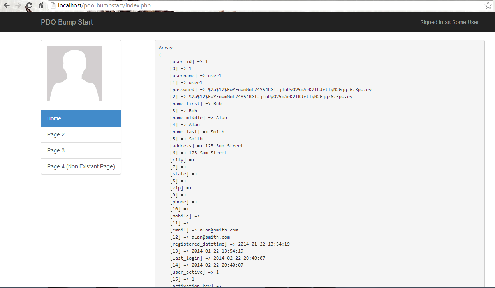Click the [1] => user1 line

click(186, 83)
